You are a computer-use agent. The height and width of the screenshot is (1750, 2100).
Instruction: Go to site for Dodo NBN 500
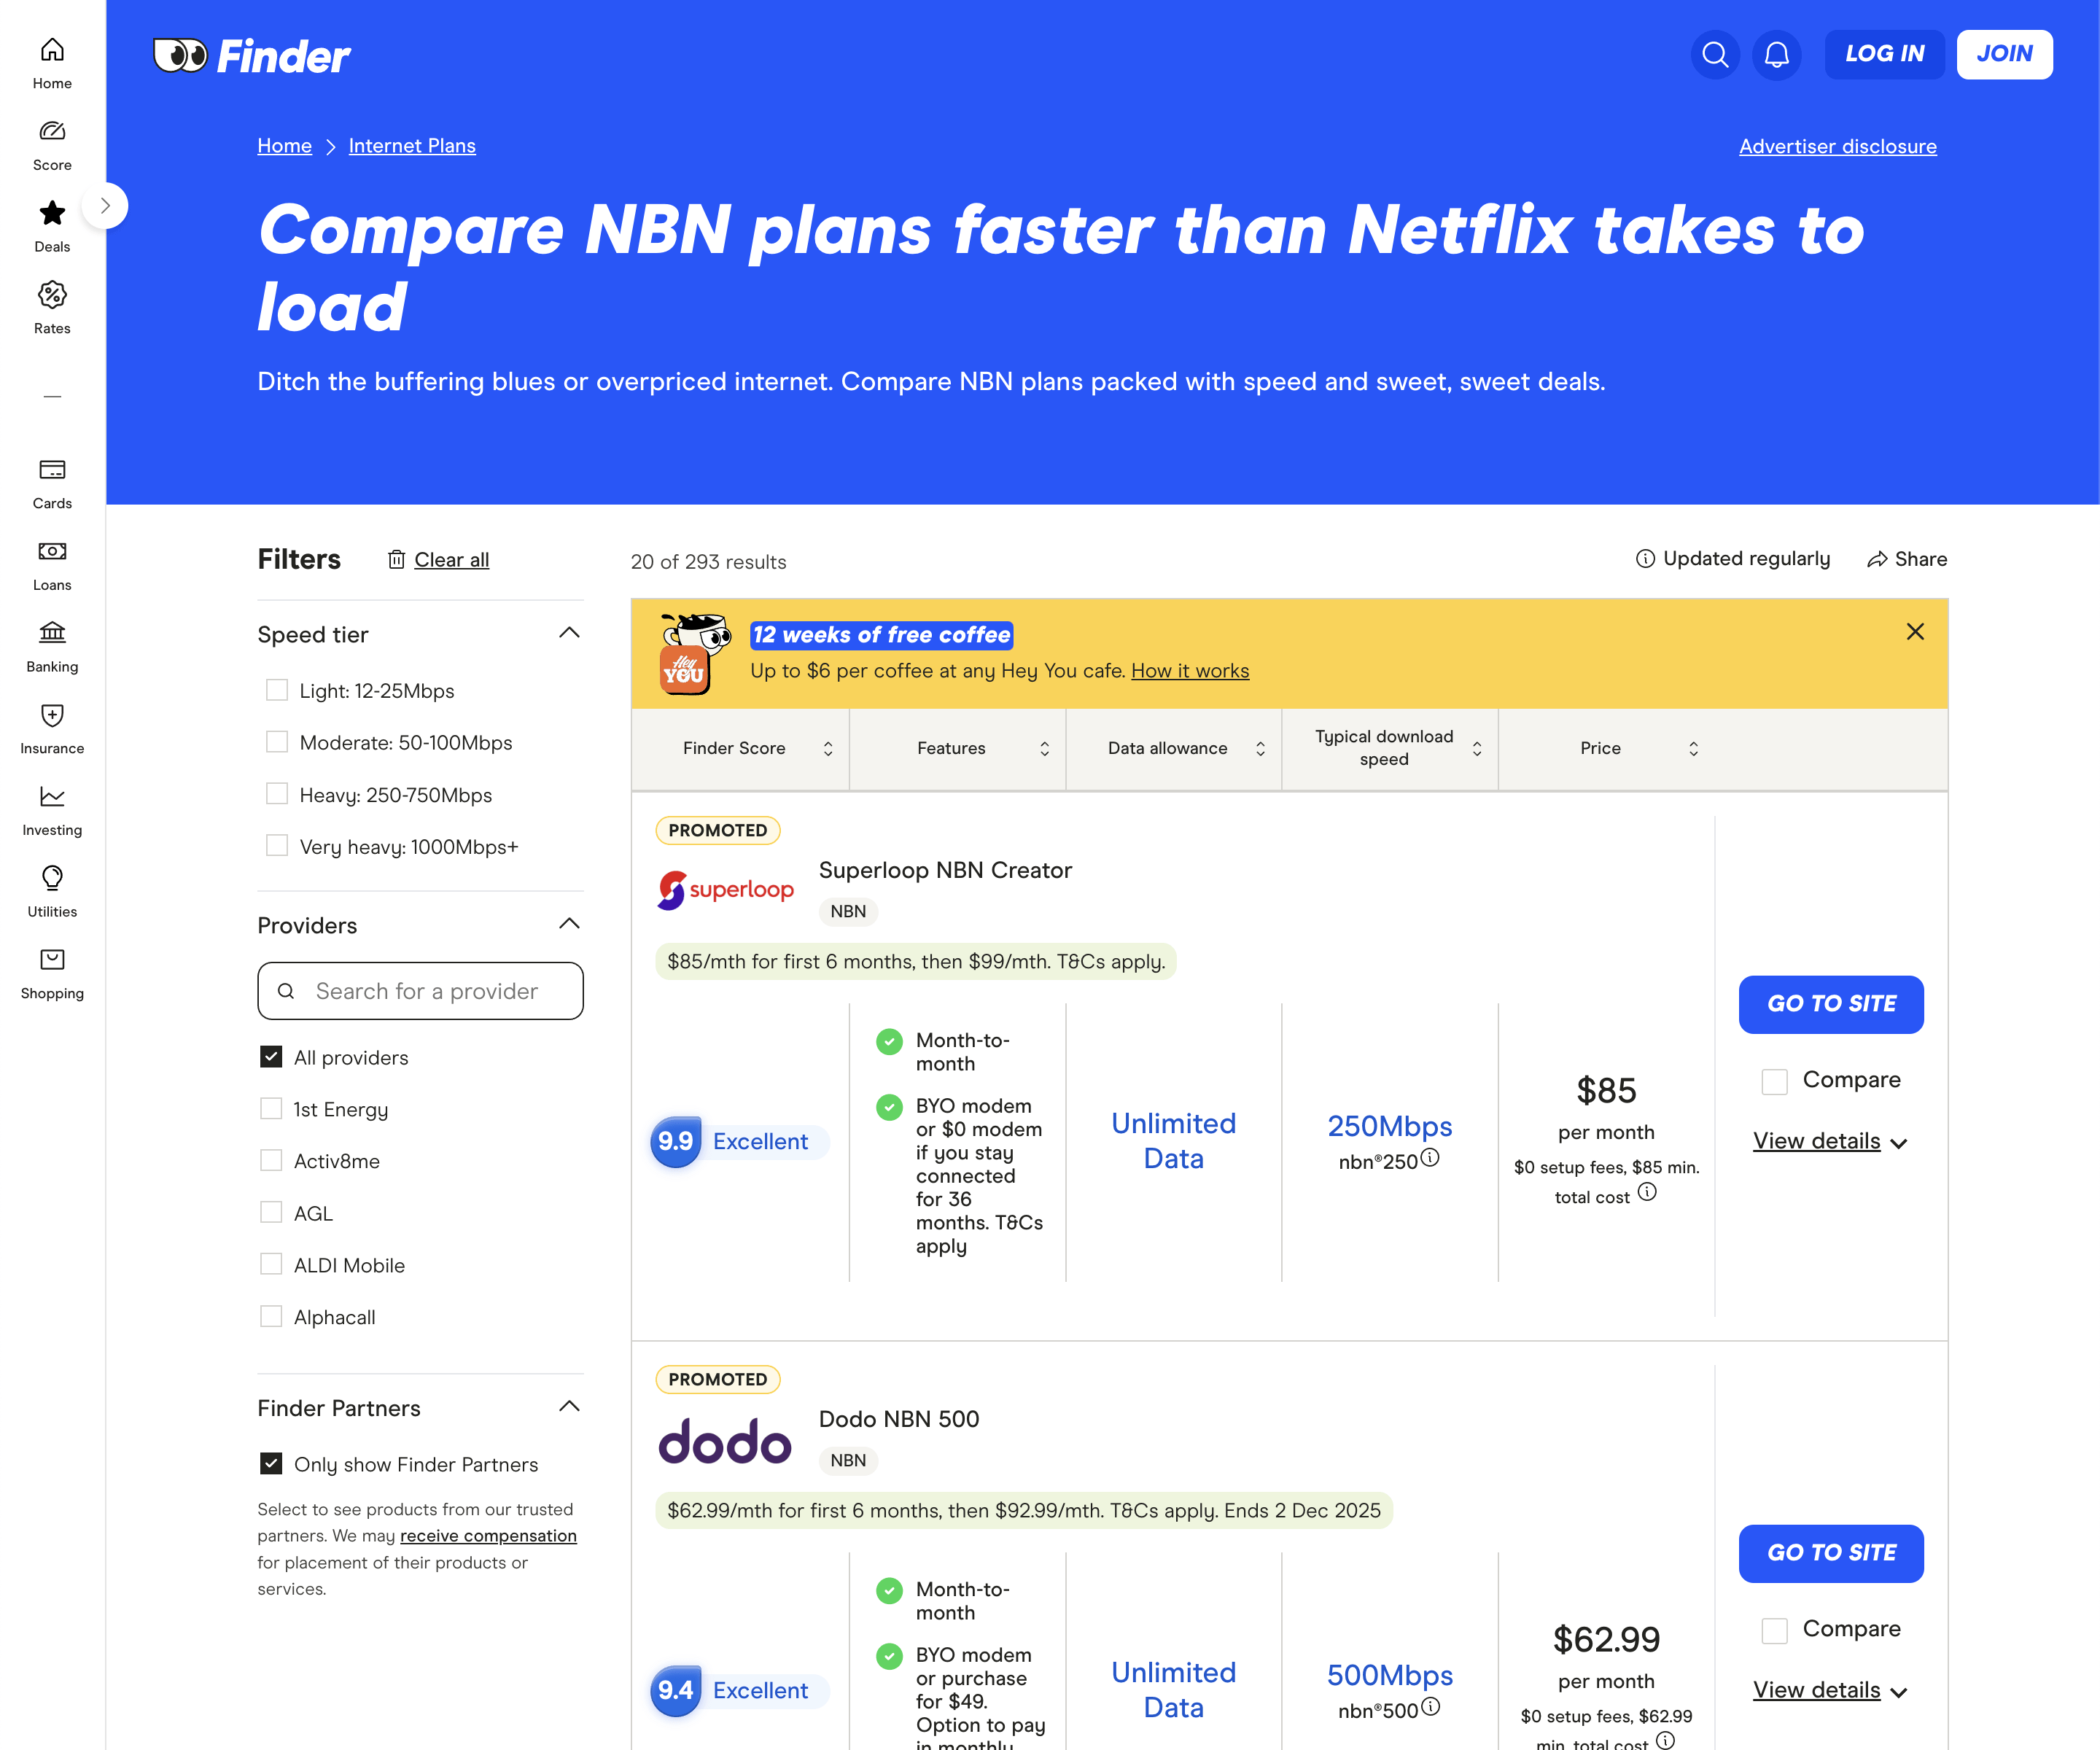click(1831, 1553)
